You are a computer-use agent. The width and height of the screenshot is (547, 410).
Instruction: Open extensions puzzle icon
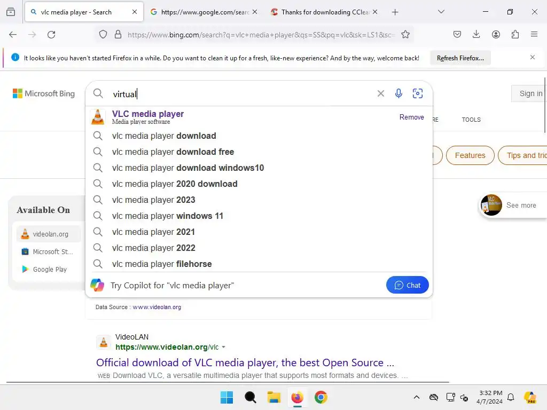tap(515, 35)
